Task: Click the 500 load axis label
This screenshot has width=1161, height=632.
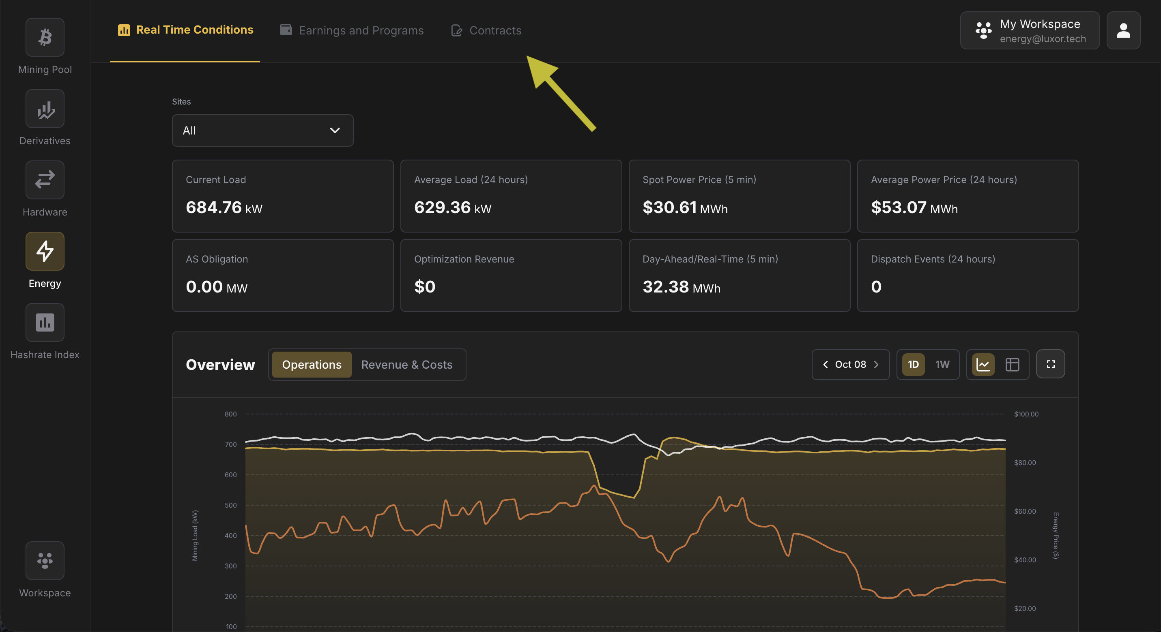Action: click(231, 506)
